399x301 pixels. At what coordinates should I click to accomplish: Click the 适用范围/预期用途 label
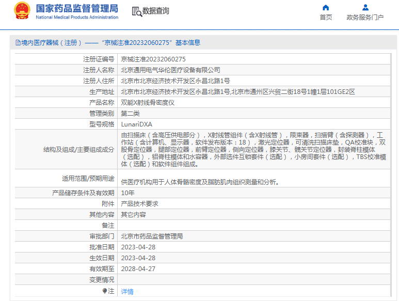(88, 178)
